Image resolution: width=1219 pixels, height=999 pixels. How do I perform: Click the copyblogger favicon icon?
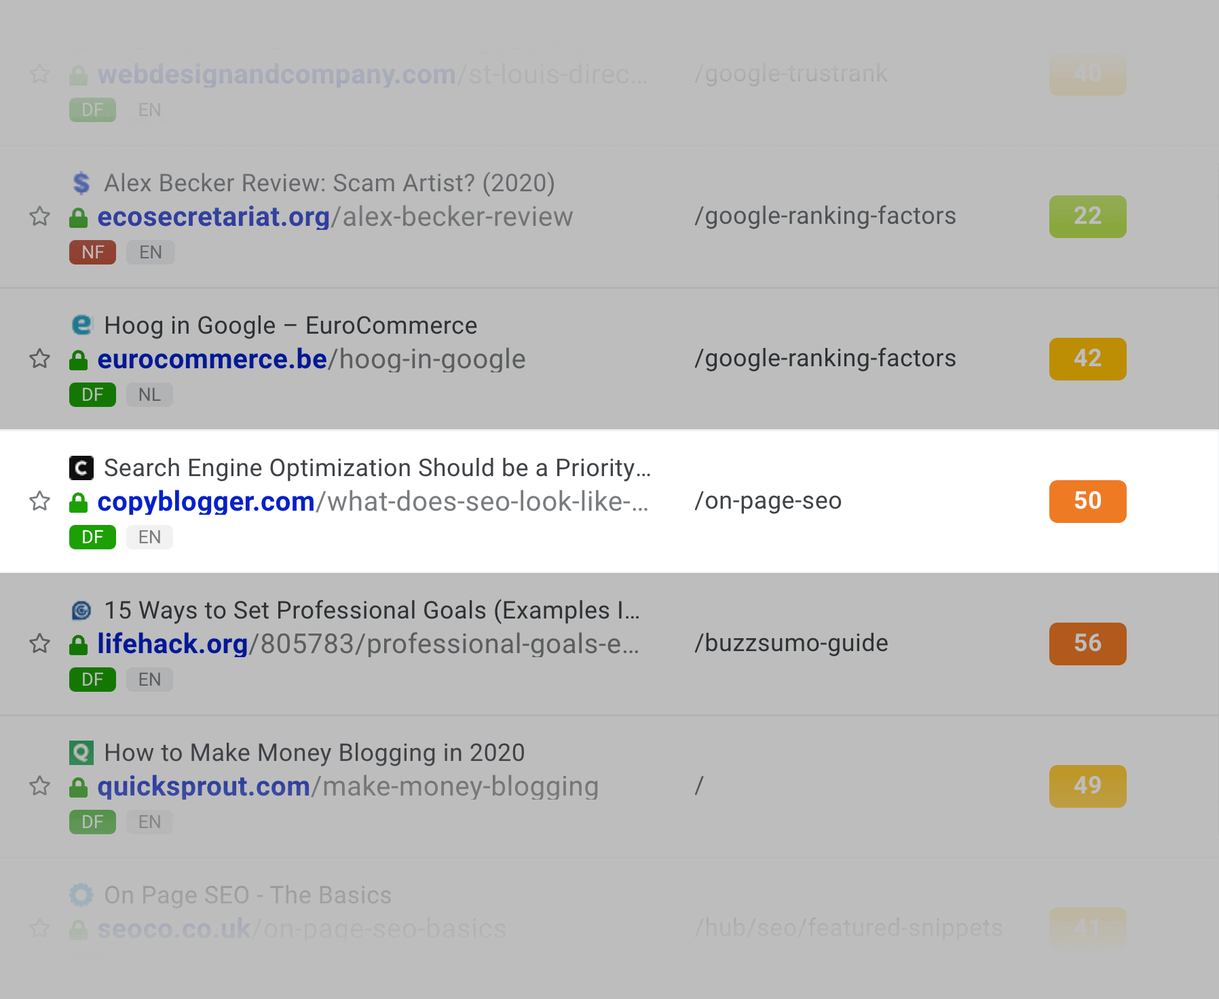tap(81, 468)
